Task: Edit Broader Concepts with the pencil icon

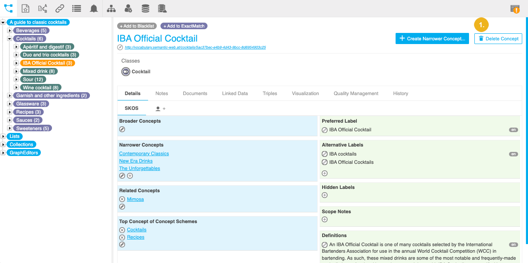Action: click(x=122, y=129)
